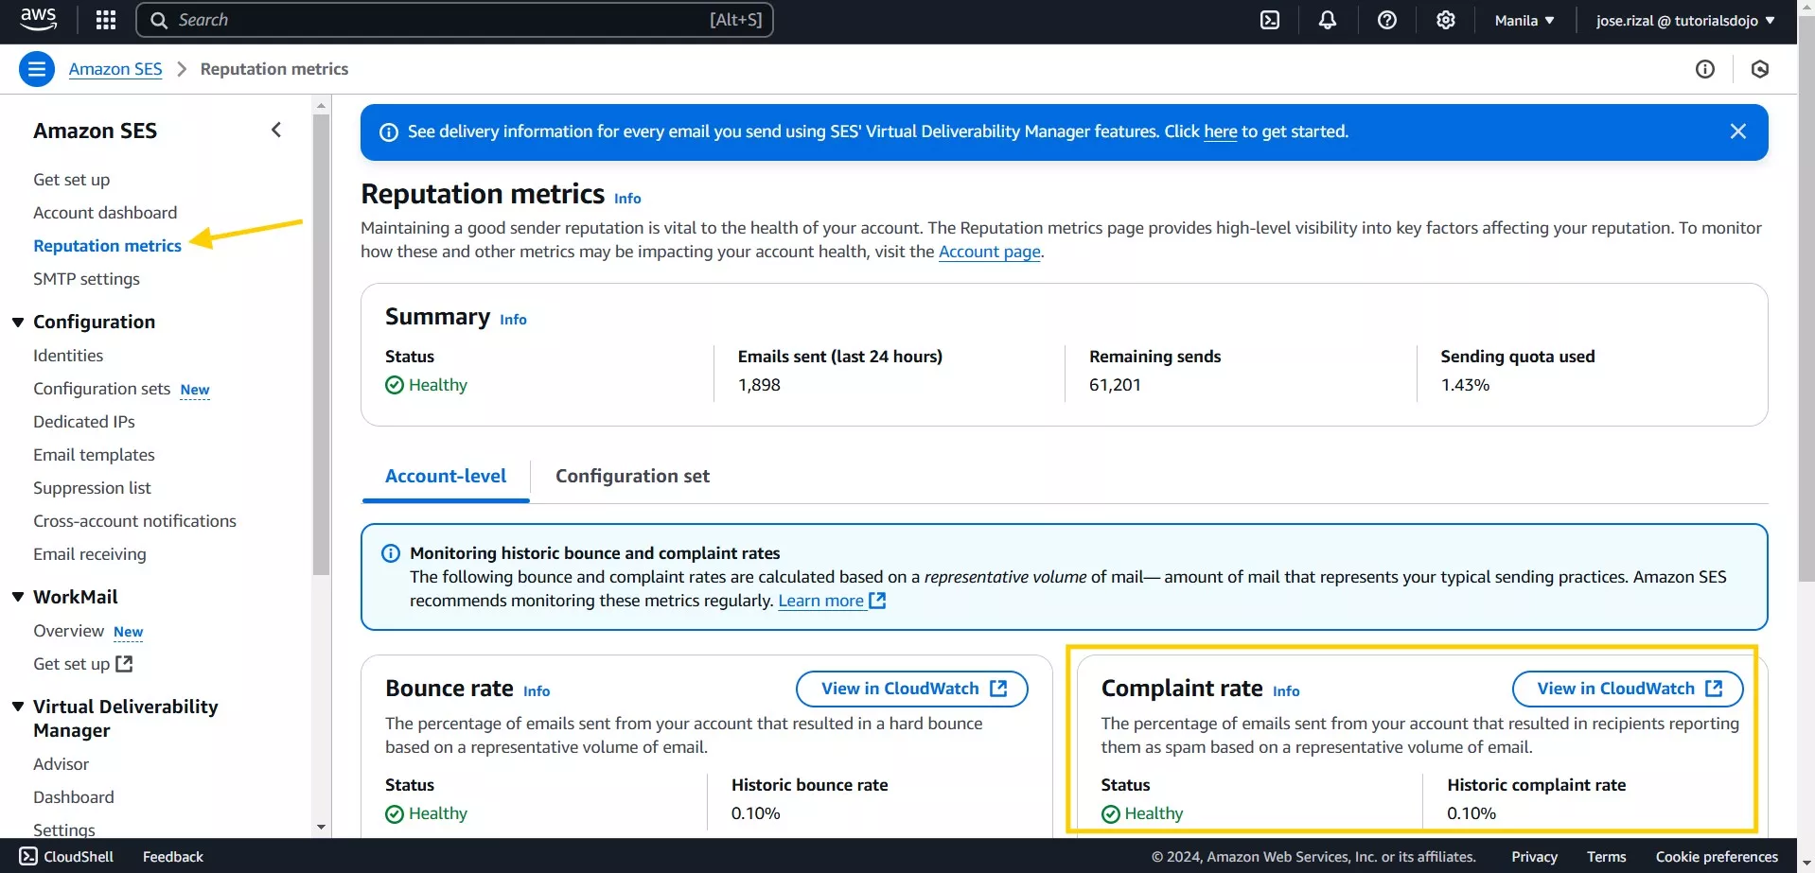Open the Learn more link
Image resolution: width=1815 pixels, height=873 pixels.
coord(831,601)
